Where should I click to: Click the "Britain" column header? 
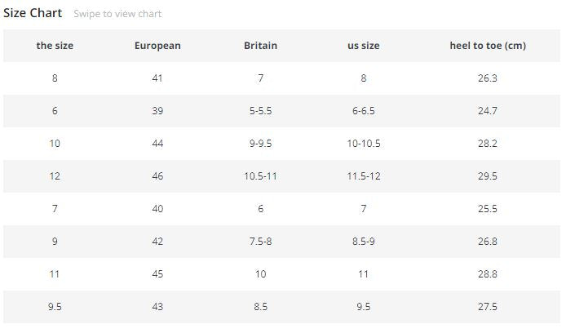[260, 46]
